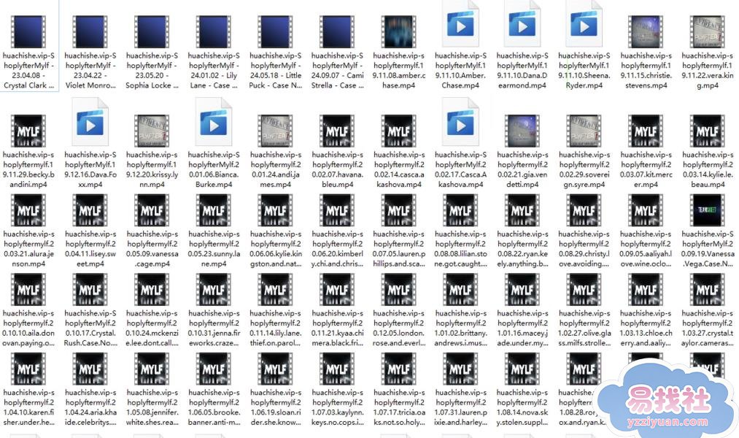Screen dimensions: 739x438
Task: Click the 20.02.29 sovereign.syre.mp4 thumbnail
Action: pos(584,131)
